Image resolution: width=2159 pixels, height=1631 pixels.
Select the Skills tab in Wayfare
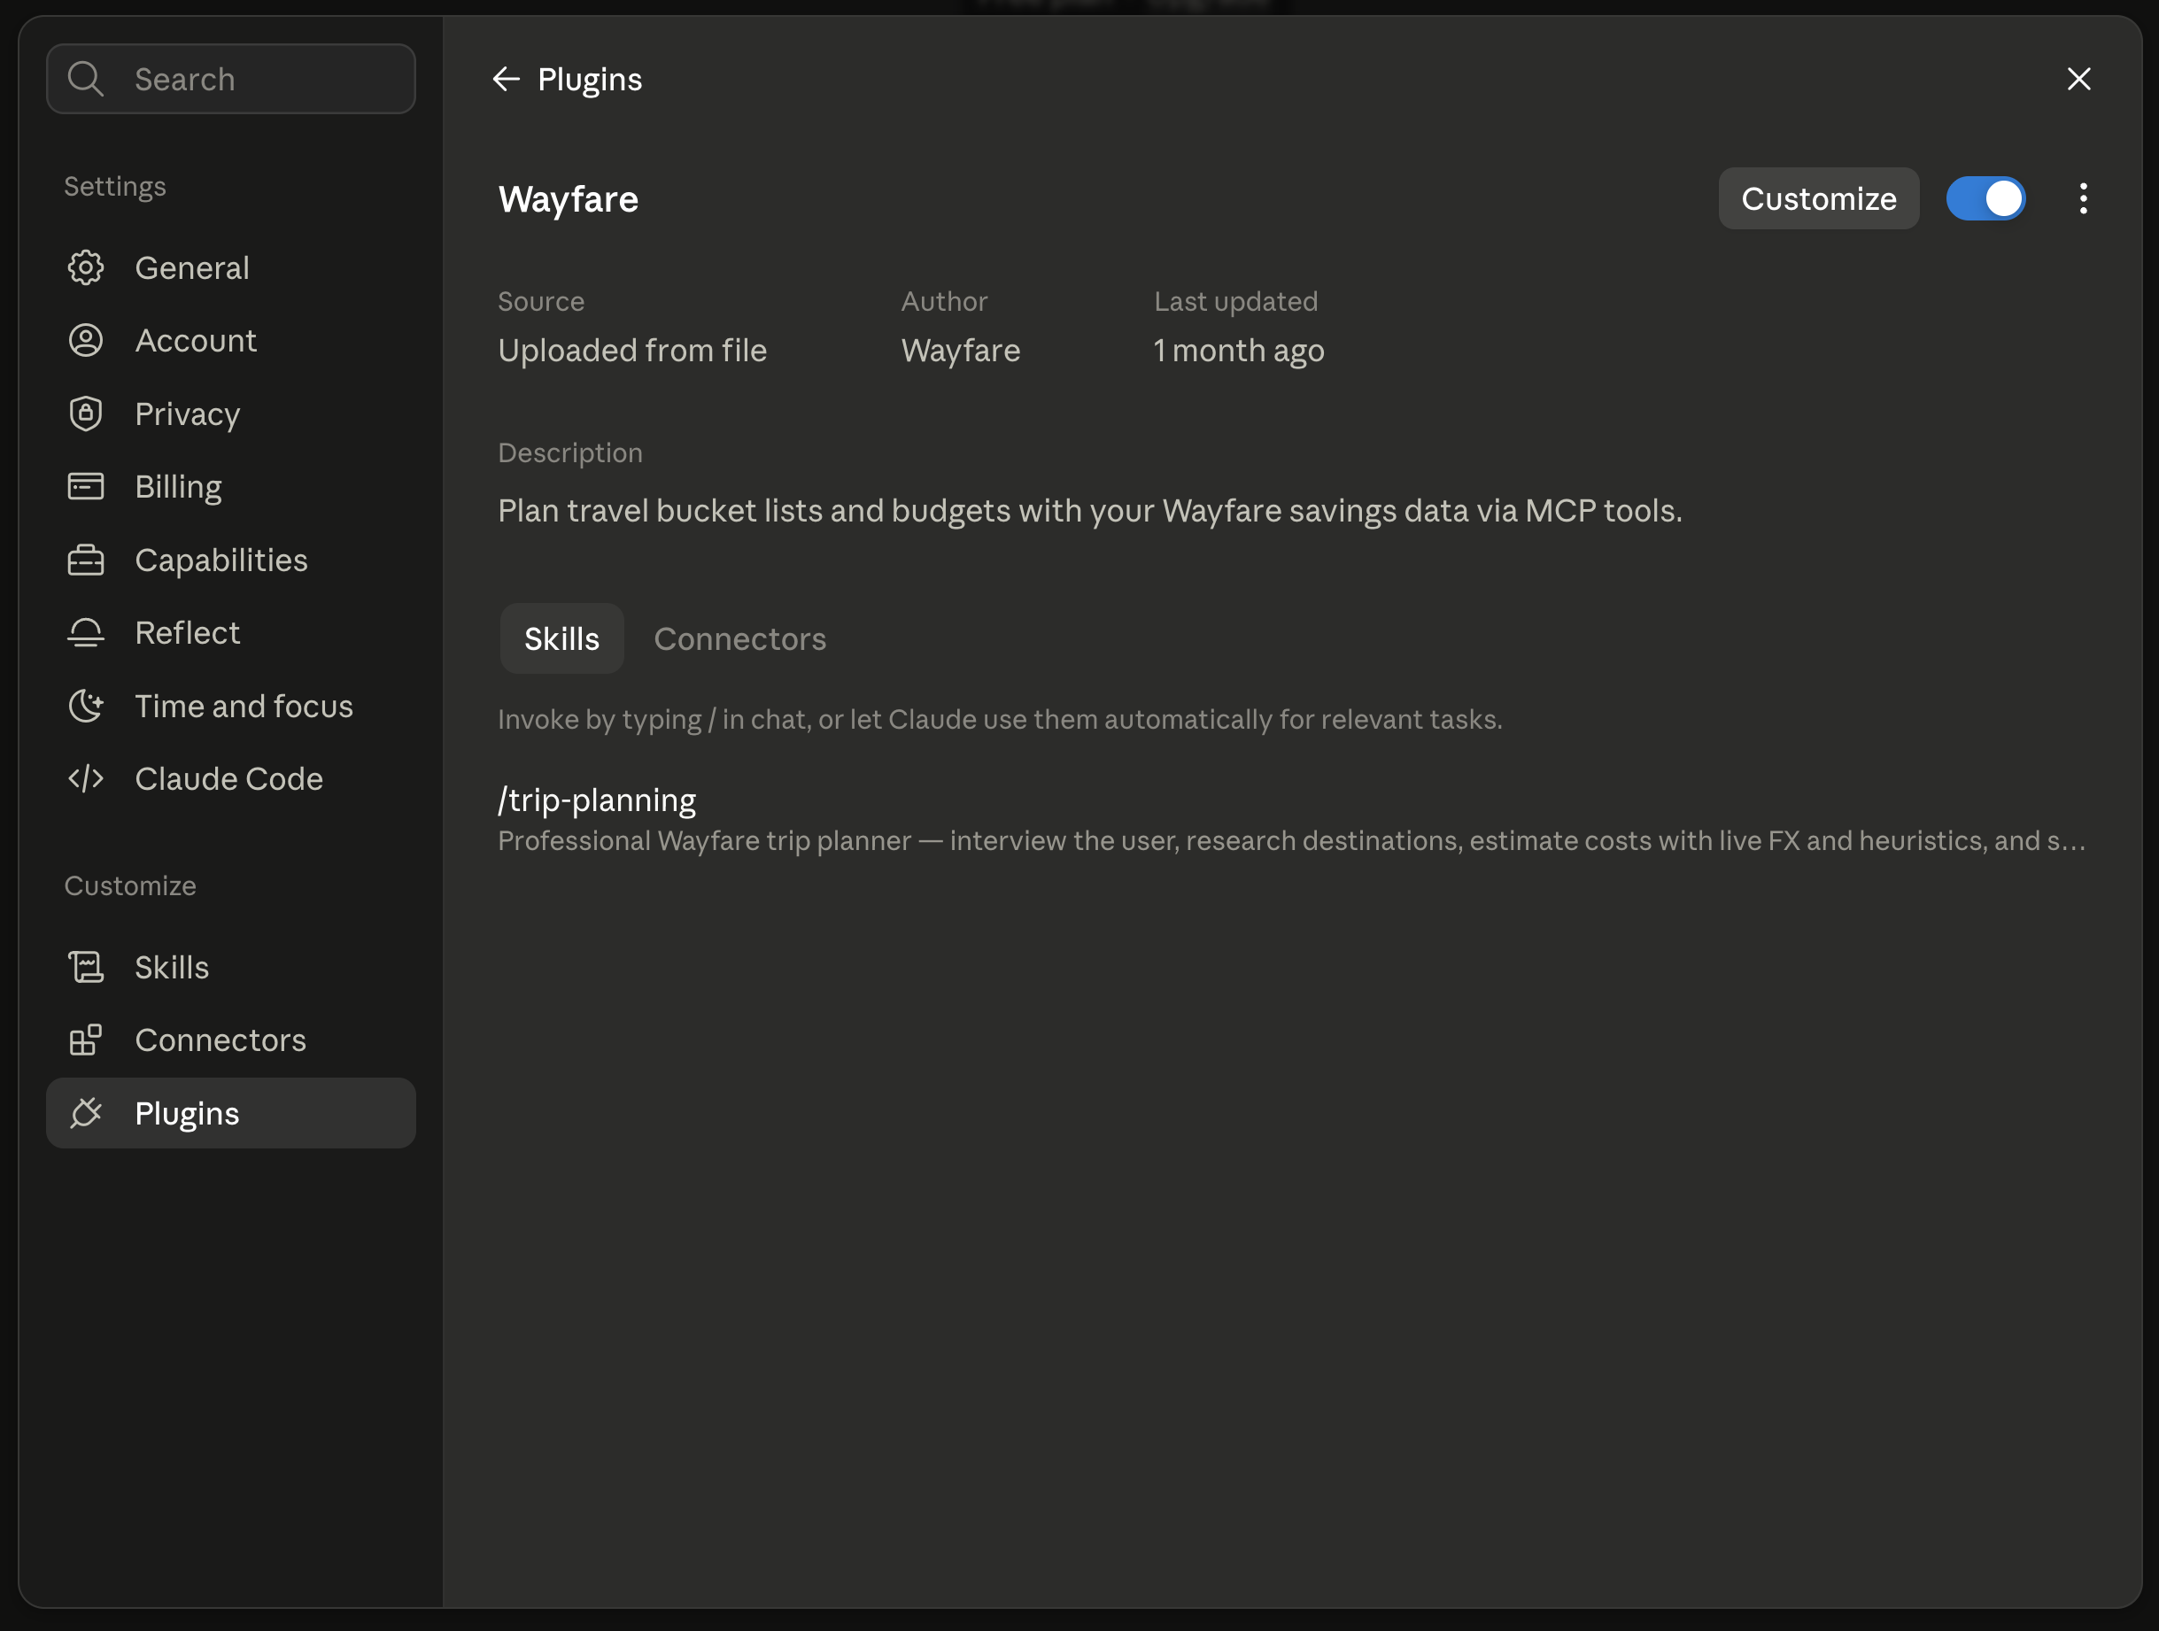pos(562,638)
